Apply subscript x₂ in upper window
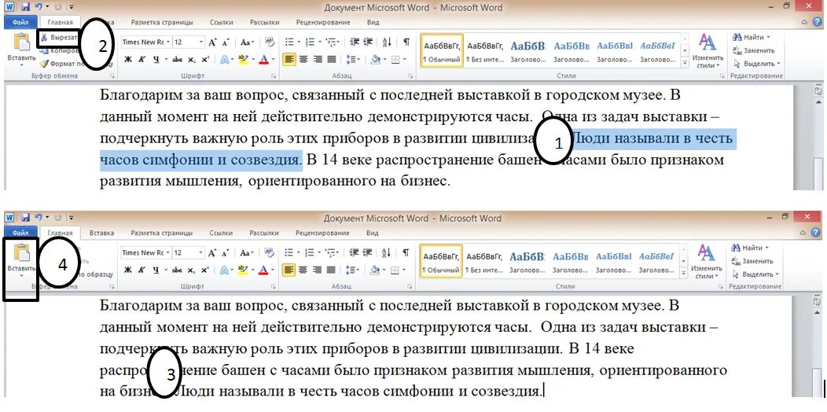Viewport: 827px width, 412px height. pyautogui.click(x=191, y=60)
